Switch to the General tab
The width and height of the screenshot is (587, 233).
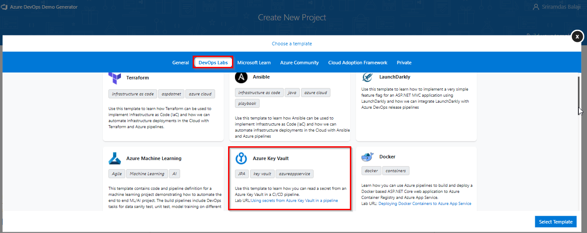coord(181,63)
